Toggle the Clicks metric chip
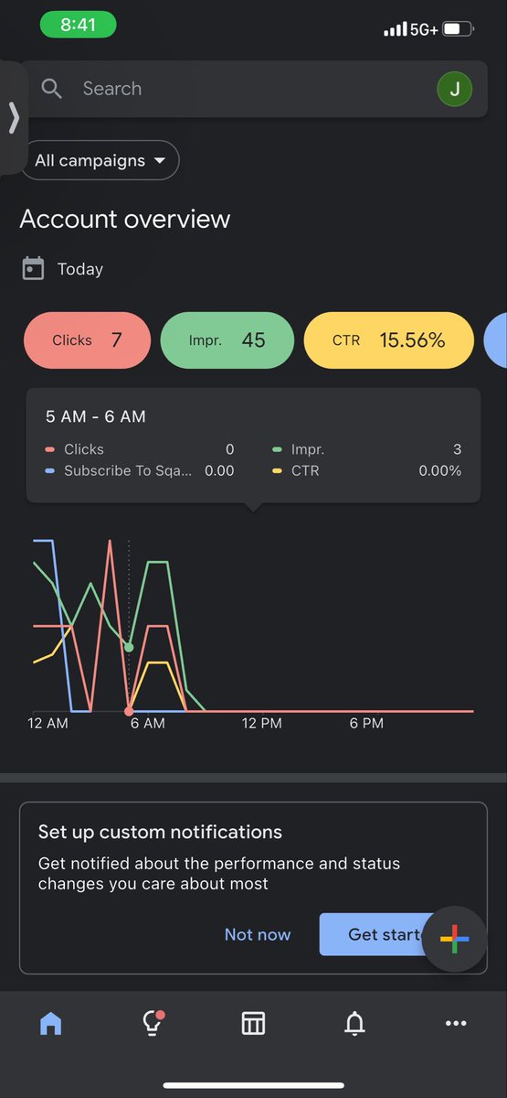The height and width of the screenshot is (1098, 507). click(x=87, y=340)
